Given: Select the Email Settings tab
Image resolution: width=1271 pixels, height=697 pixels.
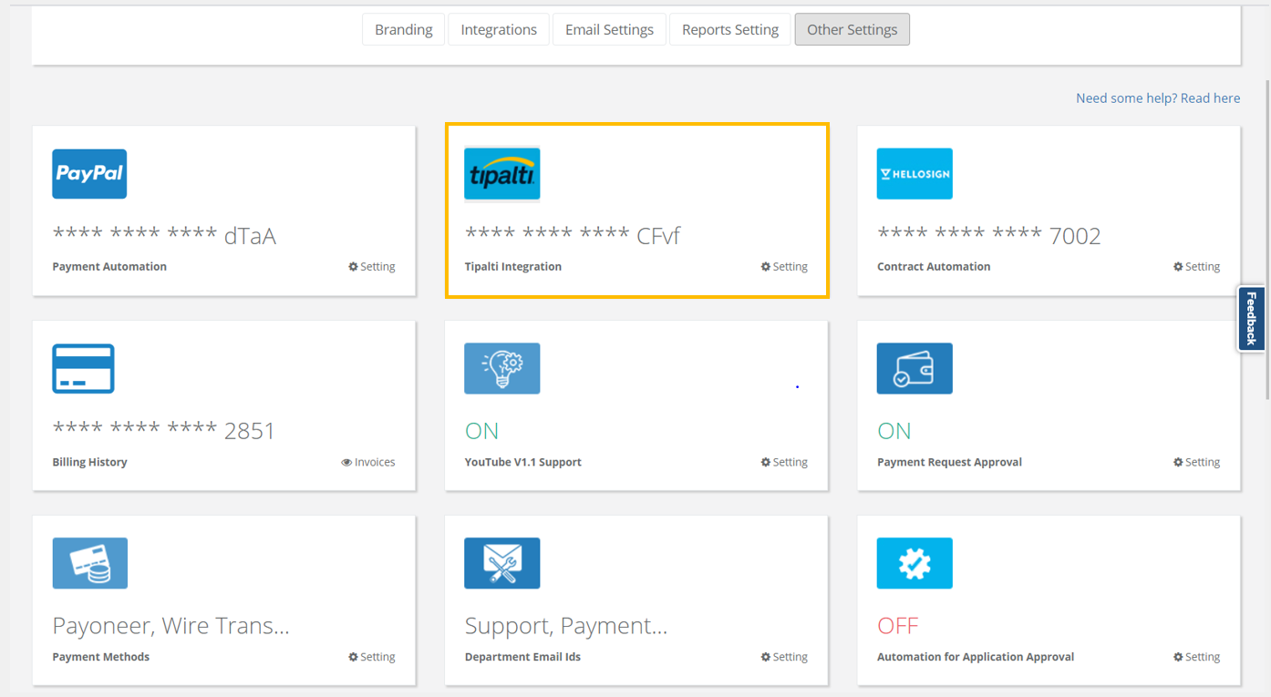Looking at the screenshot, I should pos(609,29).
